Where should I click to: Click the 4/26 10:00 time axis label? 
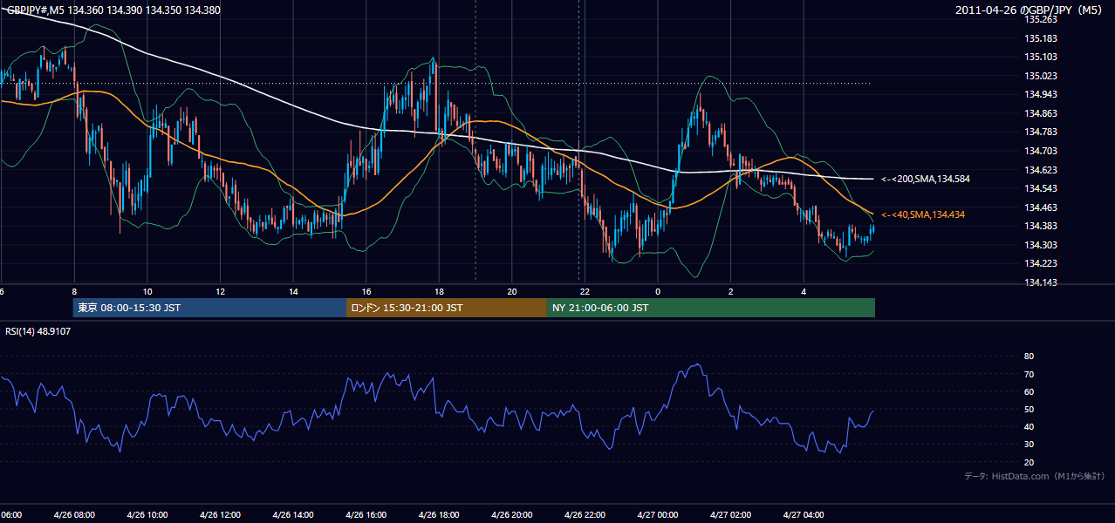[x=147, y=515]
